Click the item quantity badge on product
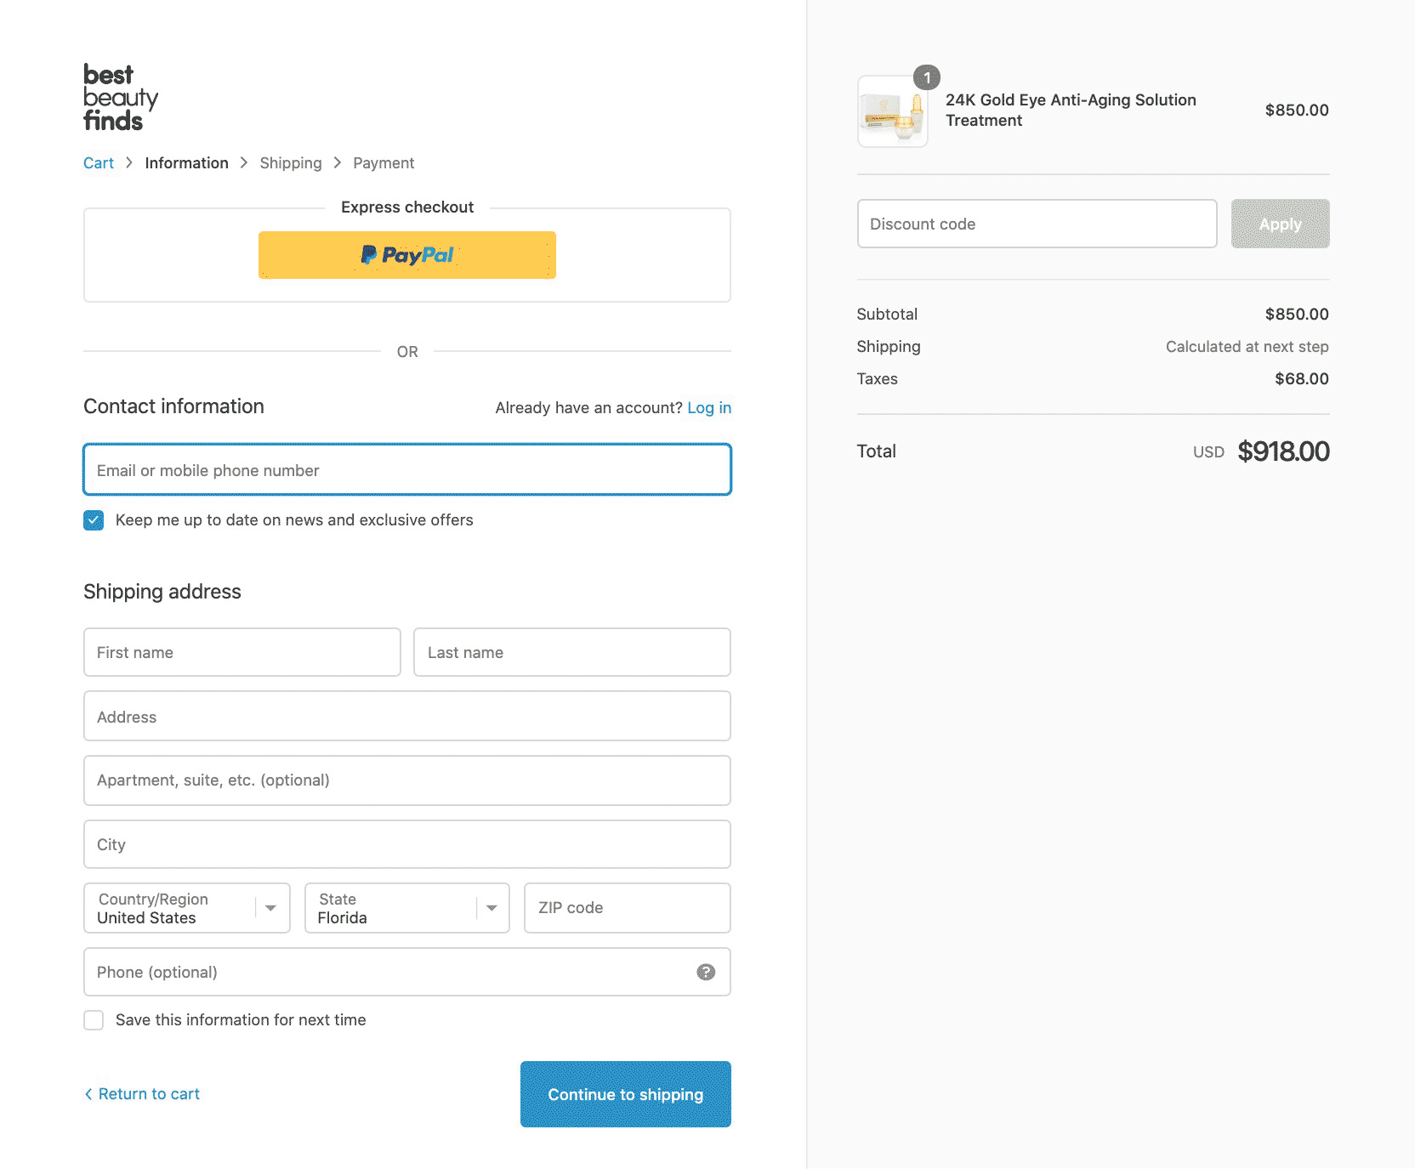Screen dimensions: 1415x1169 (927, 77)
